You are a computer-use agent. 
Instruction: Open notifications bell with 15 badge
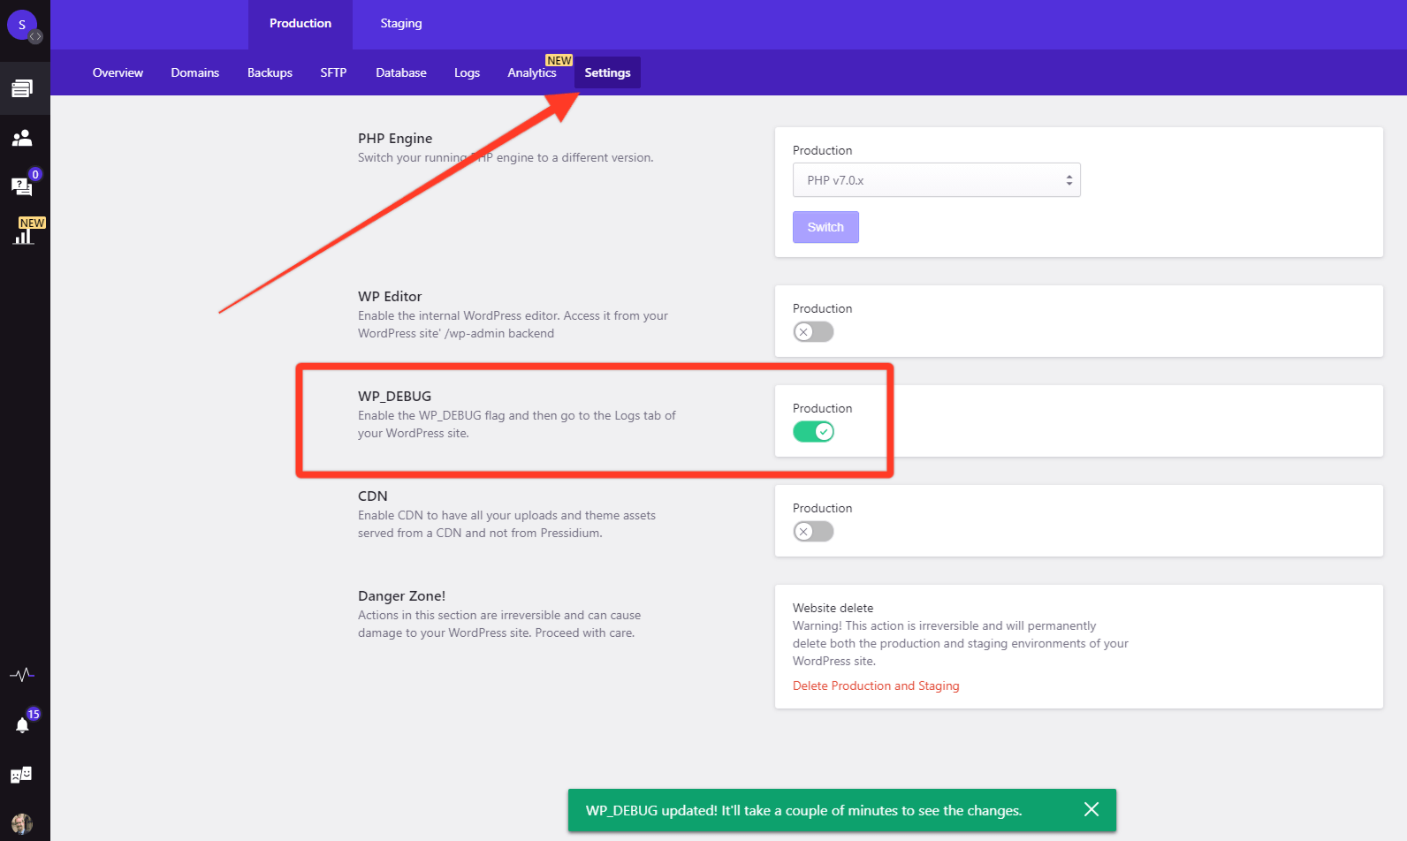click(22, 725)
